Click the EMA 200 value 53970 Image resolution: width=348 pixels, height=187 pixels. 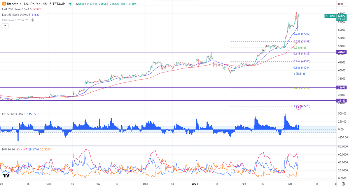pos(37,9)
